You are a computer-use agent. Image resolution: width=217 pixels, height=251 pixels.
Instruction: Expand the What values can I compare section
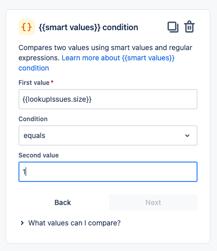(x=70, y=223)
